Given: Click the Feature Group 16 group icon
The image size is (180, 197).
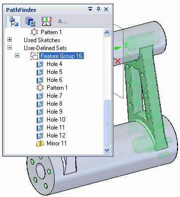Looking at the screenshot, I should coord(34,56).
